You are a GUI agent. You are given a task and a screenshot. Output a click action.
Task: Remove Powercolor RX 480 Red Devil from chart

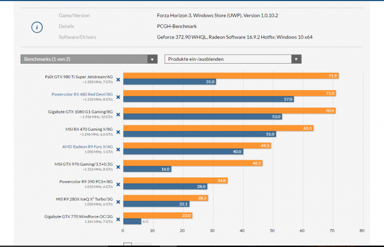click(118, 97)
